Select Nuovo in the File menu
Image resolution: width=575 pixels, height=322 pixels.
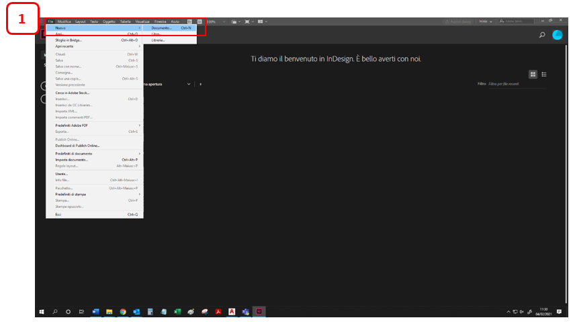coord(95,28)
